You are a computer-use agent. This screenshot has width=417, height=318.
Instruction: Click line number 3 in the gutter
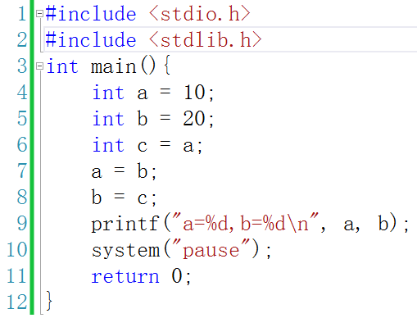[22, 66]
